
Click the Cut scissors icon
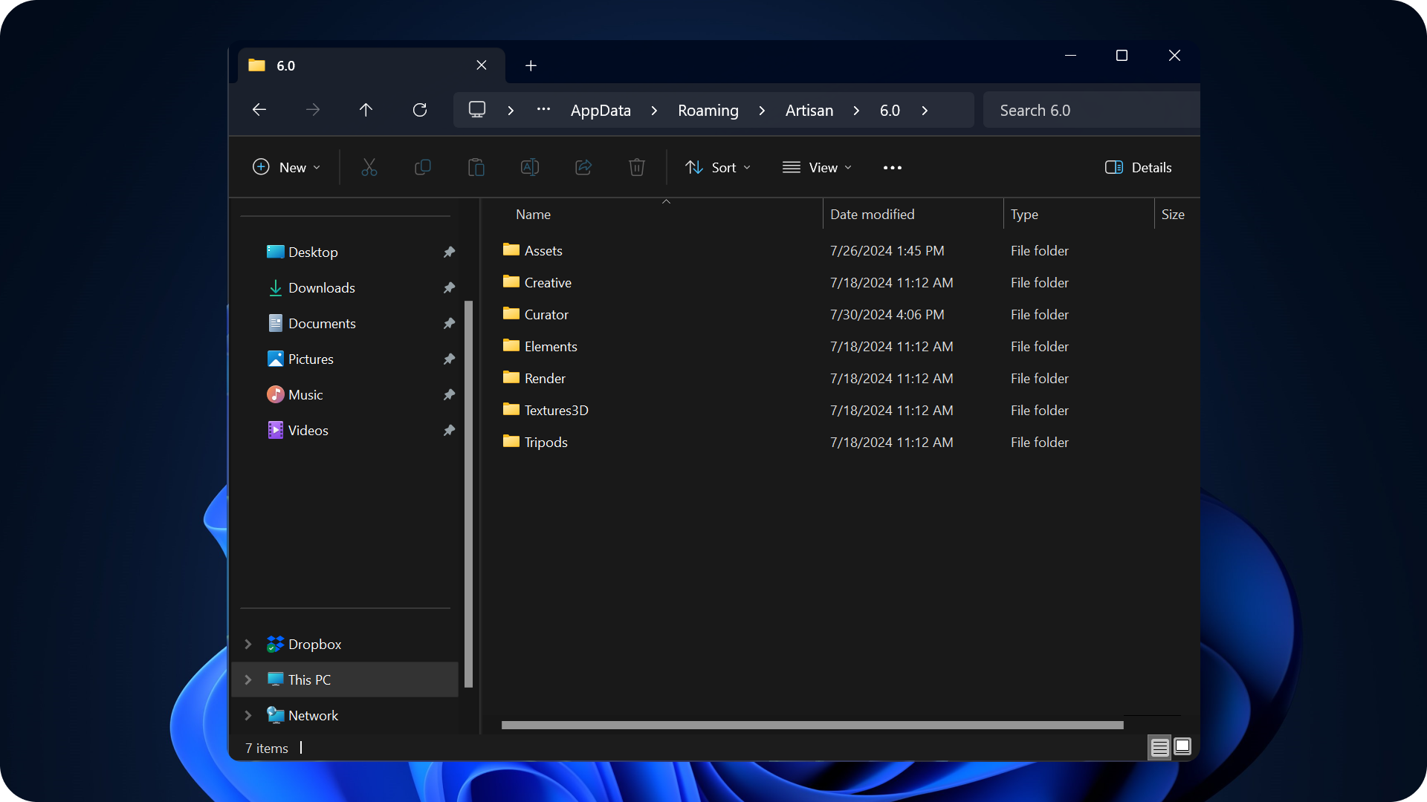[x=369, y=168]
